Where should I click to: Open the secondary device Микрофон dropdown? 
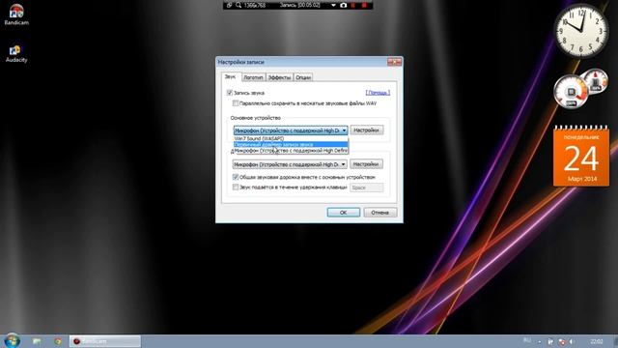pos(290,164)
